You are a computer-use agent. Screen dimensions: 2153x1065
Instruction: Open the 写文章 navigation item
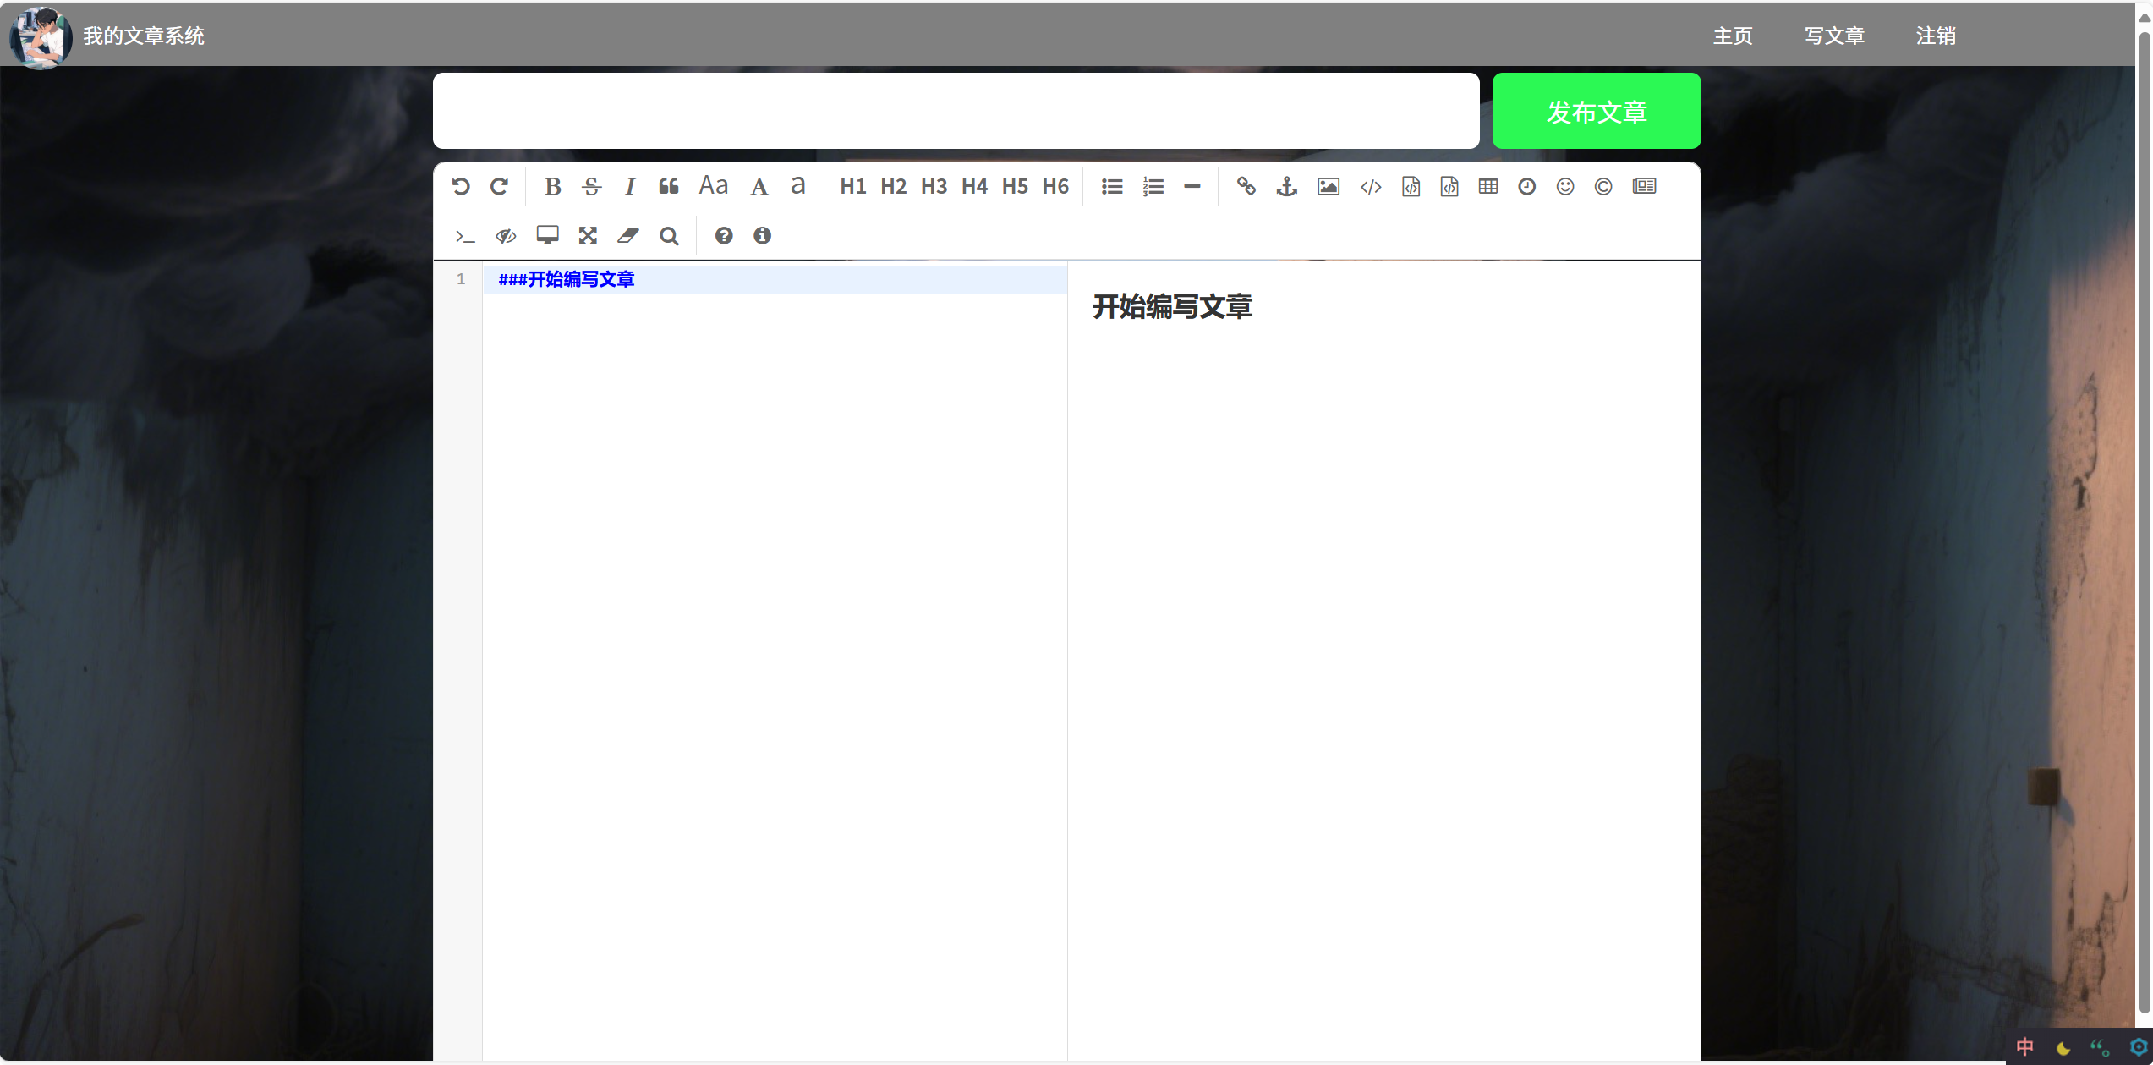tap(1834, 36)
